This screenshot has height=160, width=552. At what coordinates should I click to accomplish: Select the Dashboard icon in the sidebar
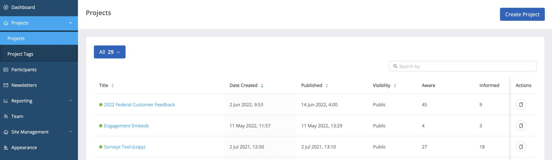(x=6, y=7)
